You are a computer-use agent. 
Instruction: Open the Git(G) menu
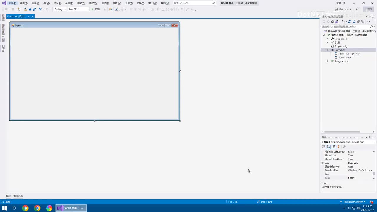pyautogui.click(x=47, y=3)
